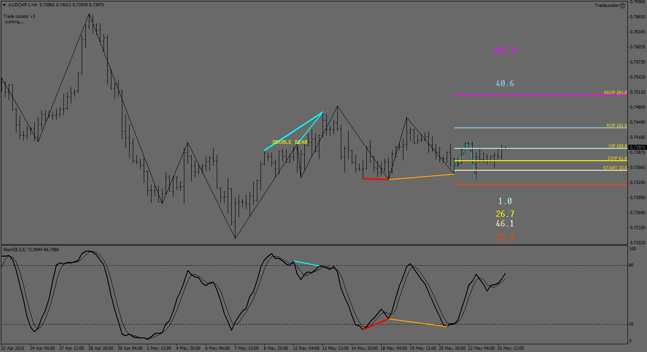Select the magenta SXOP 261.8 level line
Image resolution: width=647 pixels, height=352 pixels.
[525, 95]
